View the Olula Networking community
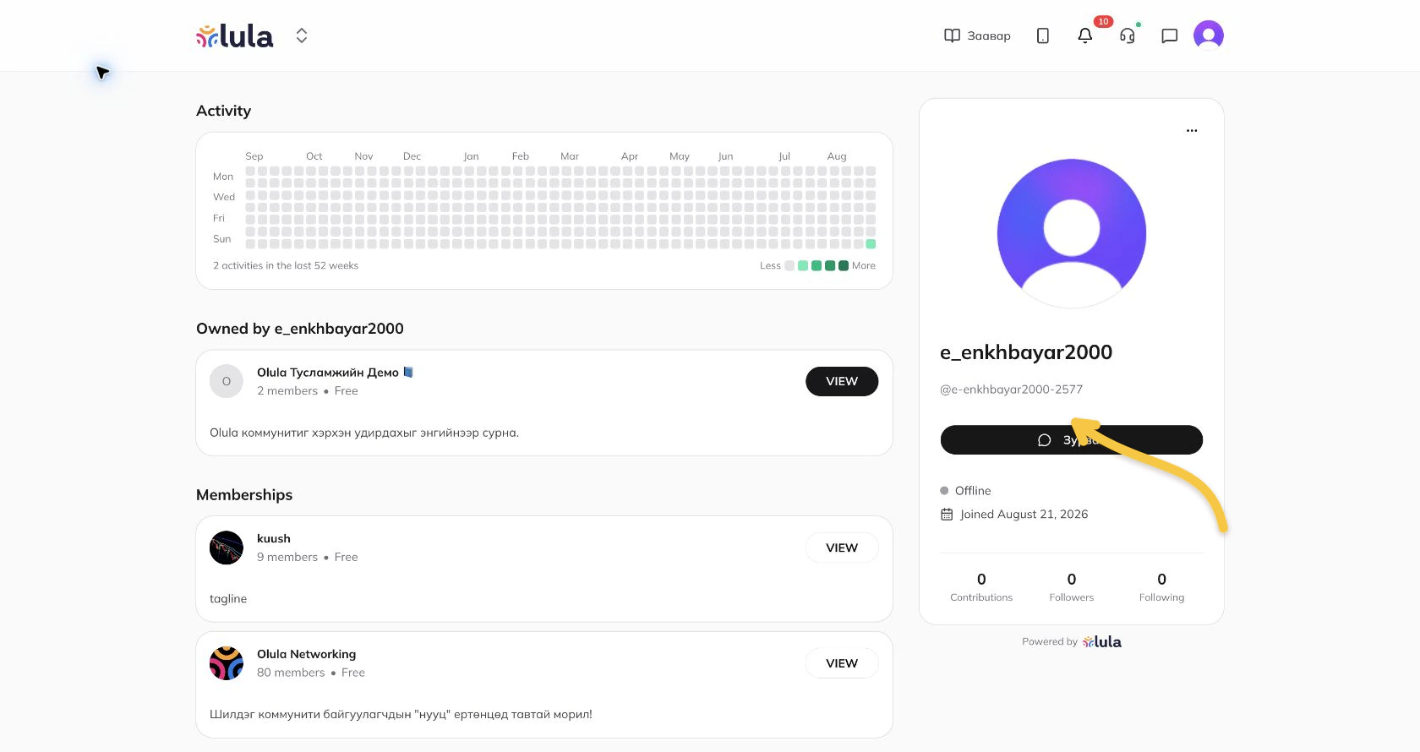Image resolution: width=1420 pixels, height=752 pixels. pos(842,663)
